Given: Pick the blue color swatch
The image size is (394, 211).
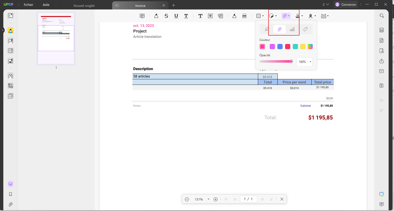Looking at the screenshot, I should [280, 47].
